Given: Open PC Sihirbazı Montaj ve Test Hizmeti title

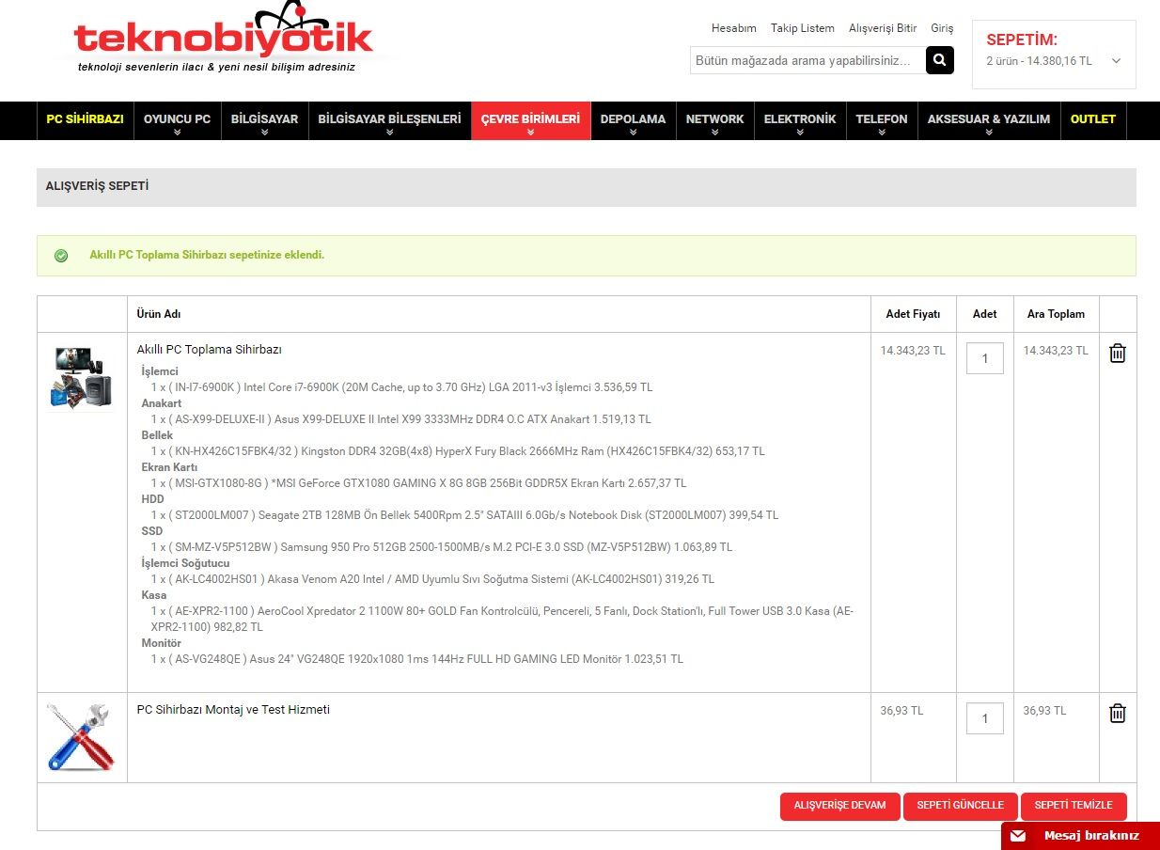Looking at the screenshot, I should point(233,710).
